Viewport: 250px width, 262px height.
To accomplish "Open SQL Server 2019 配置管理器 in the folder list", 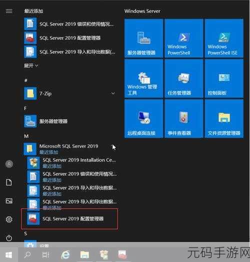I will pos(72,218).
